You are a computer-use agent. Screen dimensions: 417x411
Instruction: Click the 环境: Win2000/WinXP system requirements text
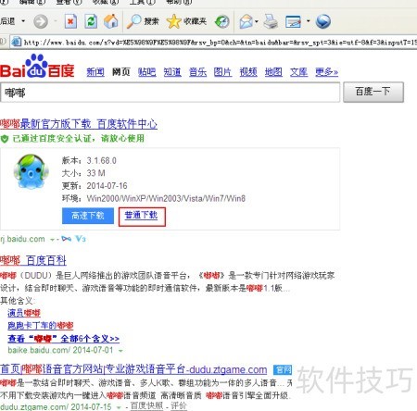click(x=154, y=198)
